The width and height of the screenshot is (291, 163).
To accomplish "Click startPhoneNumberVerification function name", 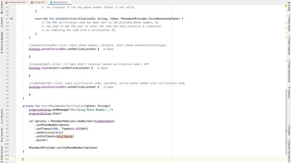I will 63,106.
